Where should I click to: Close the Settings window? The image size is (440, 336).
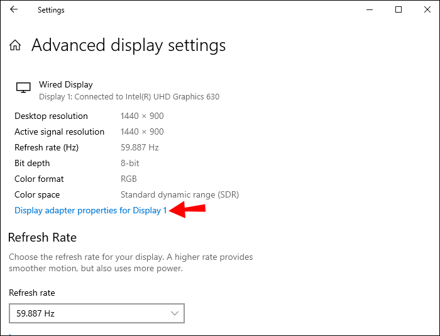[x=427, y=10]
